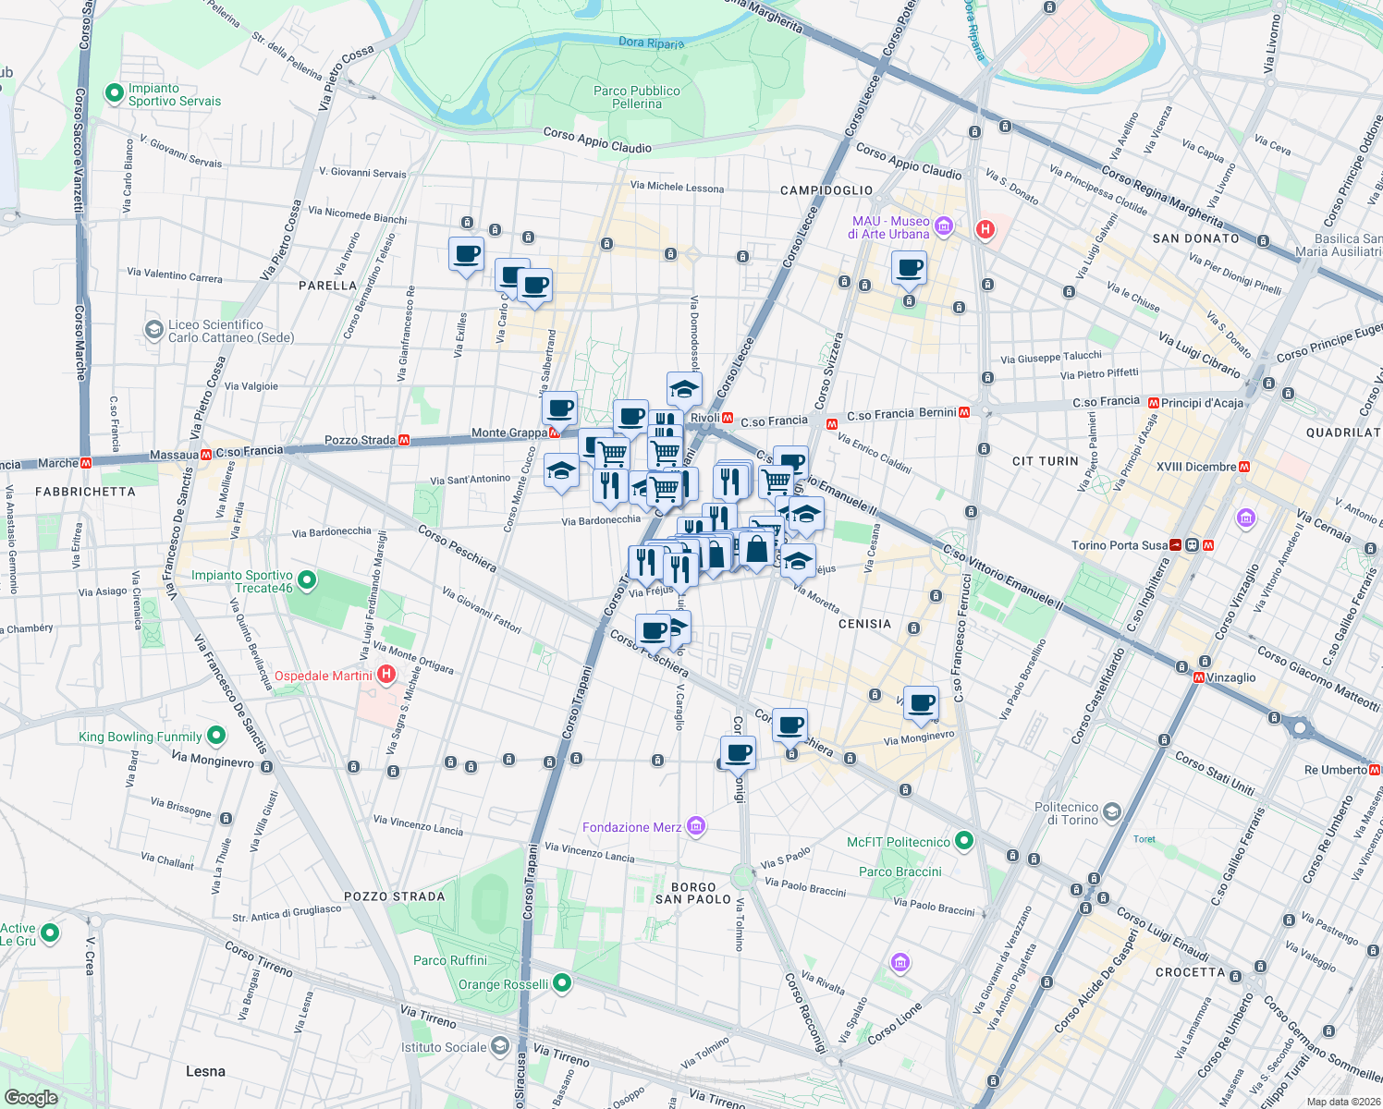Select the coffee cup marker near Parella

466,254
